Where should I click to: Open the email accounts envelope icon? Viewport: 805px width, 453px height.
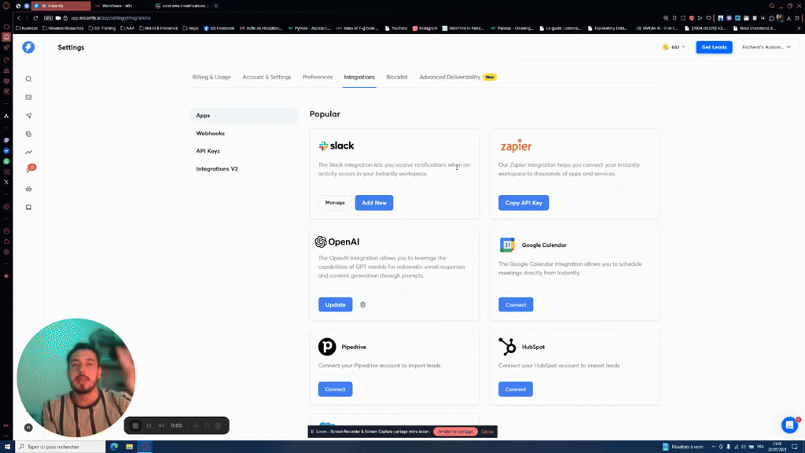click(29, 97)
